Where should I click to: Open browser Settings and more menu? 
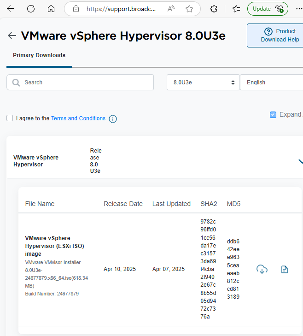299,9
